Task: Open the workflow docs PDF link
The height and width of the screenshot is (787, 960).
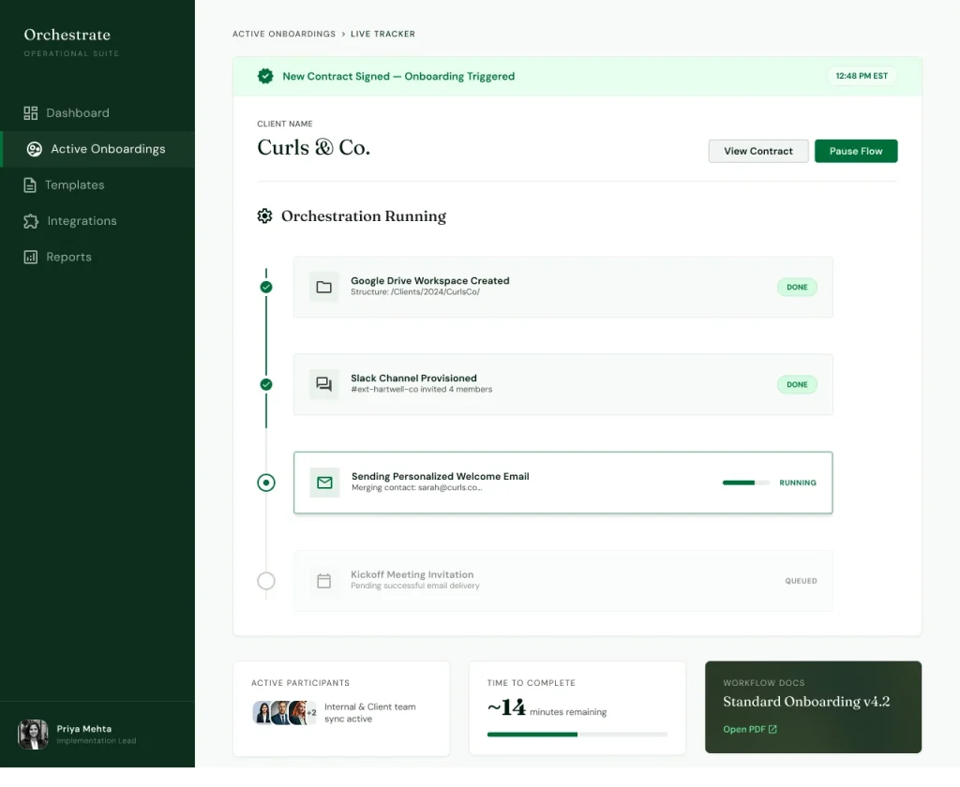Action: pos(750,730)
